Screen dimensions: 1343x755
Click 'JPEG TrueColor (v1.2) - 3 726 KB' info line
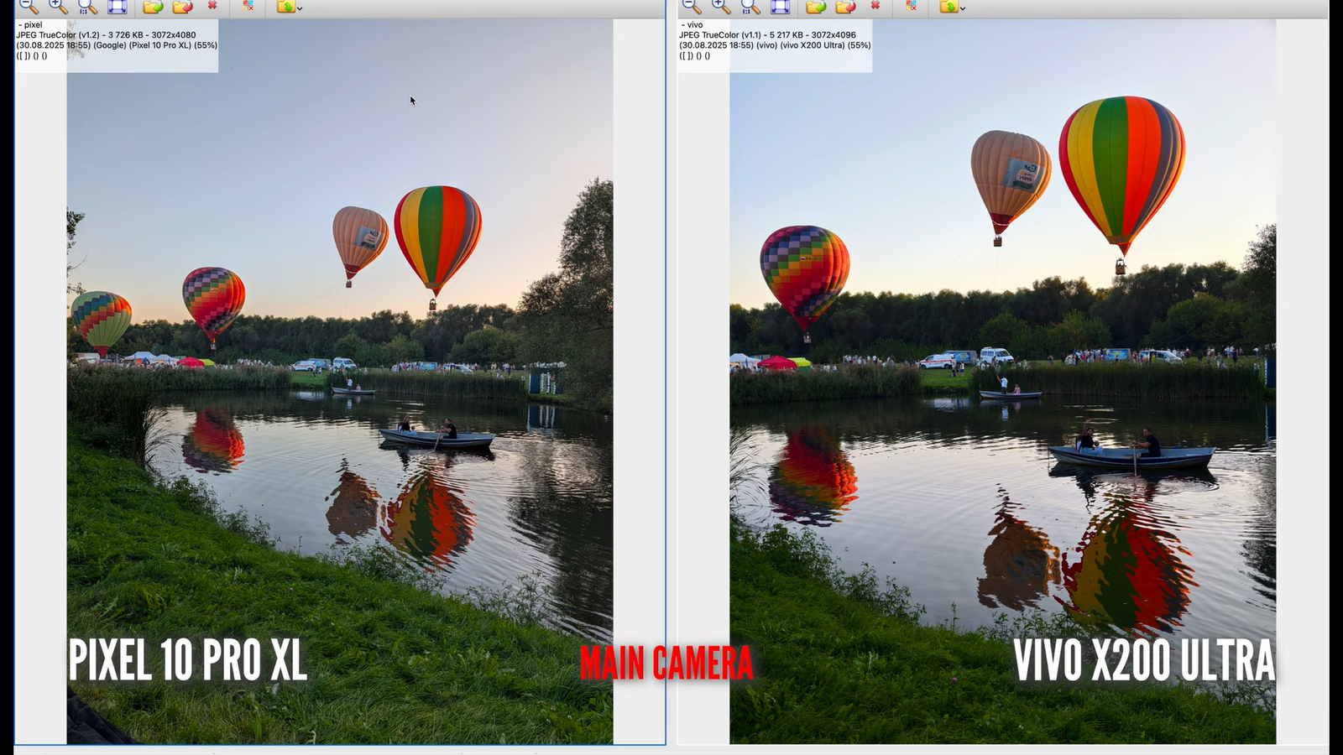pyautogui.click(x=106, y=35)
